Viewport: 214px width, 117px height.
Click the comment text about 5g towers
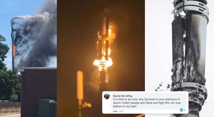click(x=147, y=103)
